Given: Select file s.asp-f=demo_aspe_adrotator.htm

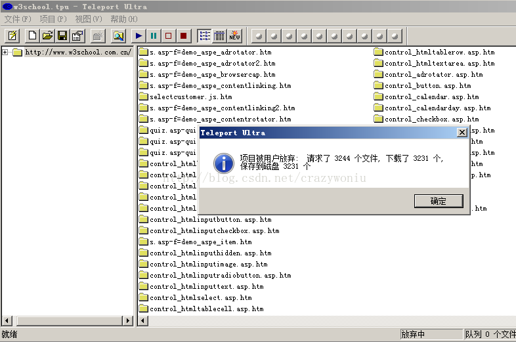Looking at the screenshot, I should point(211,52).
